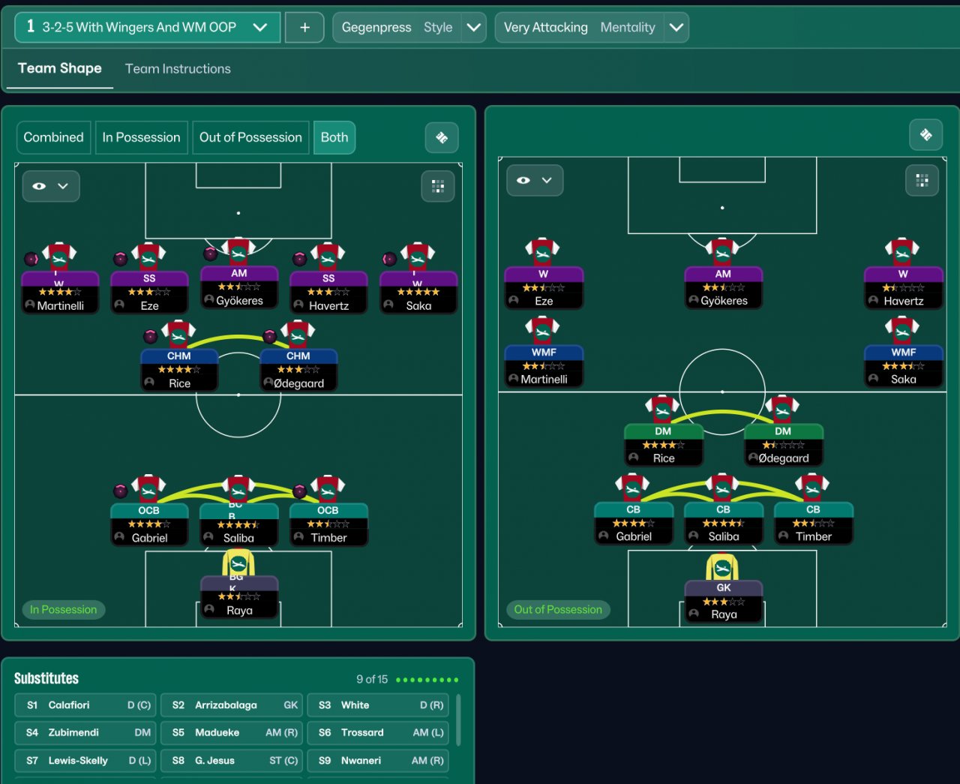The width and height of the screenshot is (960, 784).
Task: Select Saliba's CB shirt, Out of Possession pitch
Action: (722, 488)
